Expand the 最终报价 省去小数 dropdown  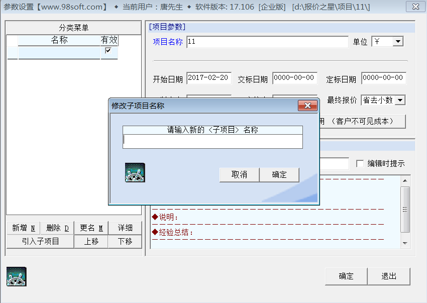pos(400,100)
